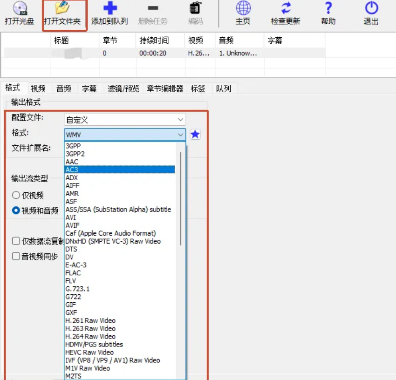This screenshot has width=396, height=380.
Task: Click the 章节 column header
Action: click(118, 40)
